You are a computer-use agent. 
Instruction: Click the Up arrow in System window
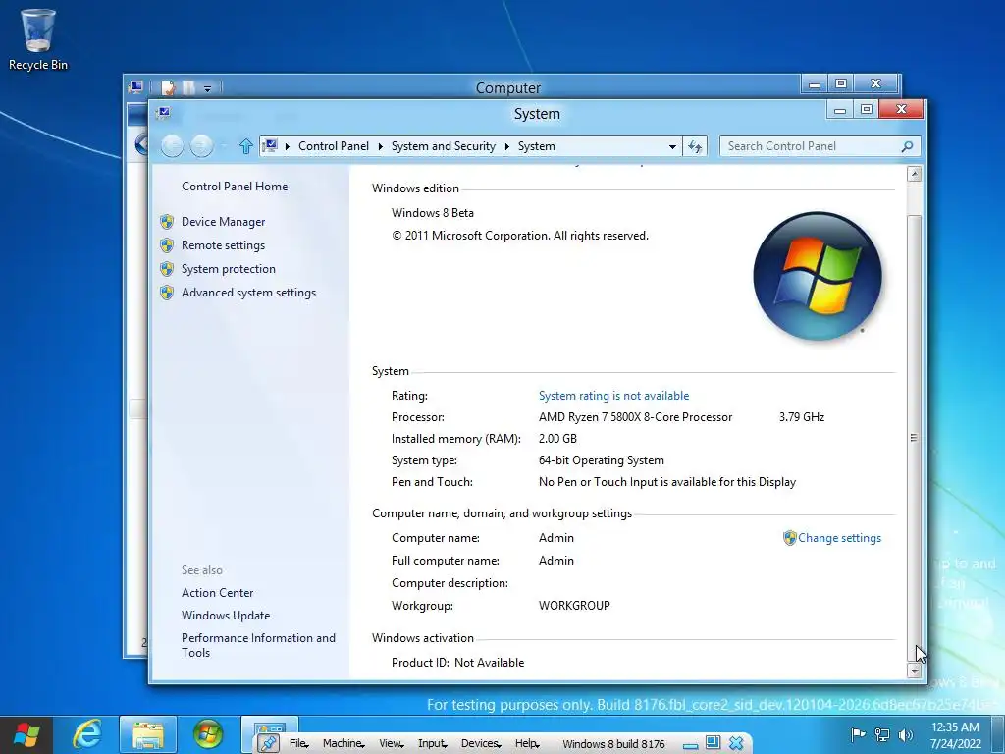[x=246, y=146]
